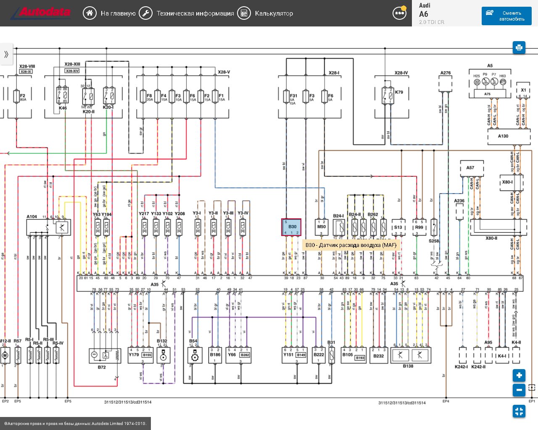538x430 pixels.
Task: Select the Y217 injector component
Action: 144,227
